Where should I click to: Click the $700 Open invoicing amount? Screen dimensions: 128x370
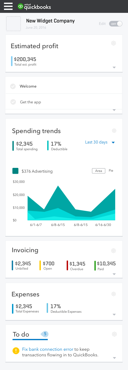point(49,263)
